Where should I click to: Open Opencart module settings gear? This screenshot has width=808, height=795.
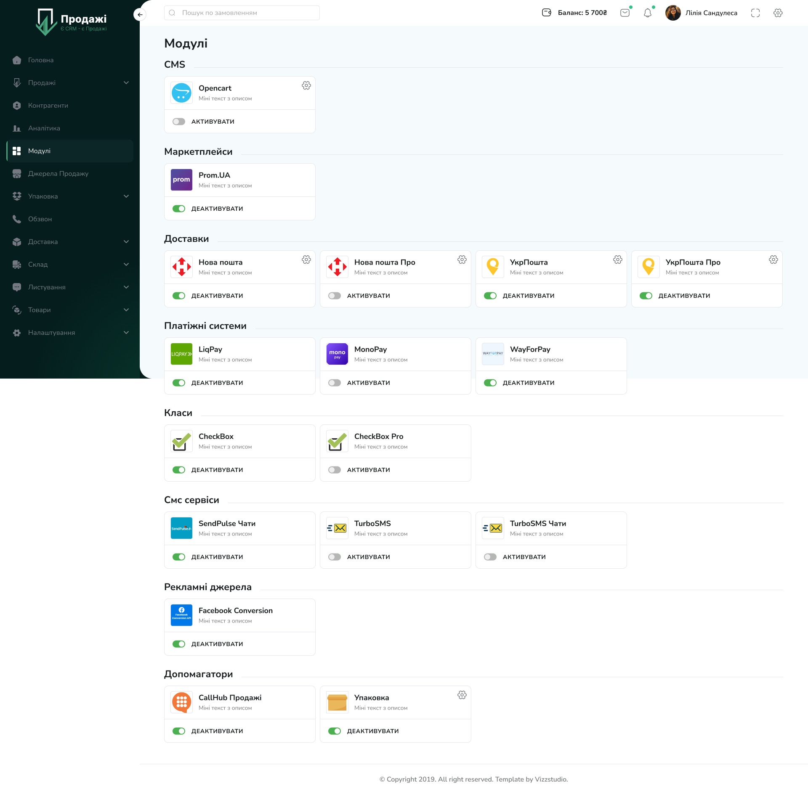pyautogui.click(x=306, y=85)
